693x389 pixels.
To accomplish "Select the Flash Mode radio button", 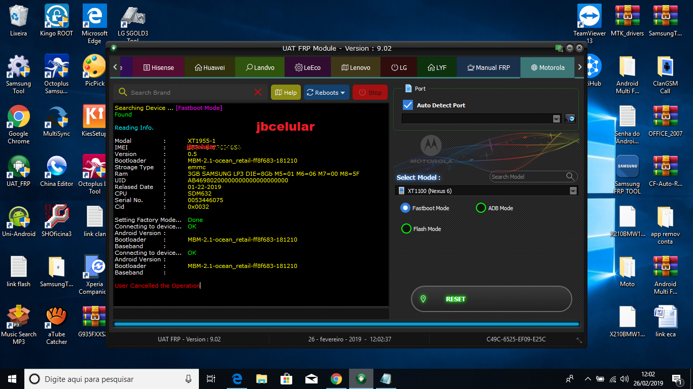I will (x=406, y=228).
